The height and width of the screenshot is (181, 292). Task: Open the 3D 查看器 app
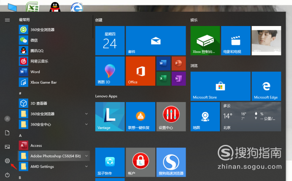54,103
